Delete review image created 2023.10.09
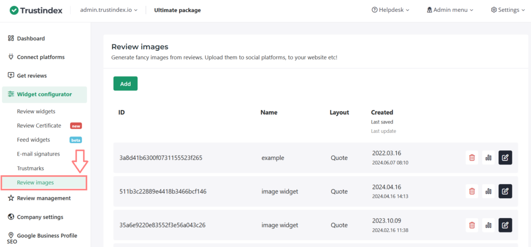This screenshot has width=531, height=247. point(472,225)
